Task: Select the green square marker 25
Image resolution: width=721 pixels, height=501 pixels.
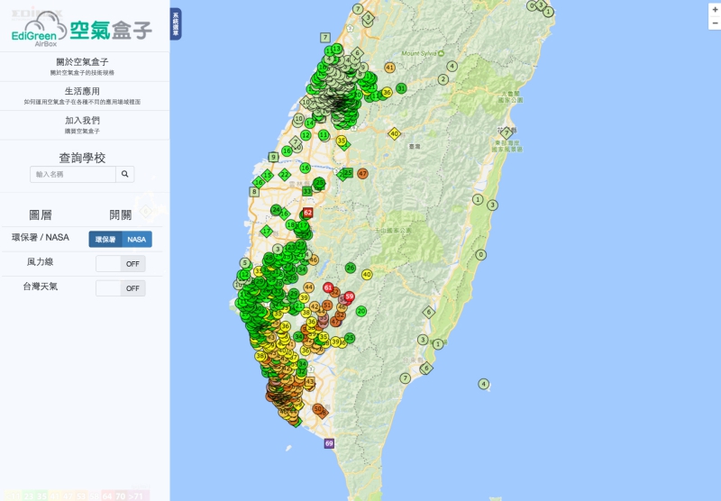Action: (348, 173)
